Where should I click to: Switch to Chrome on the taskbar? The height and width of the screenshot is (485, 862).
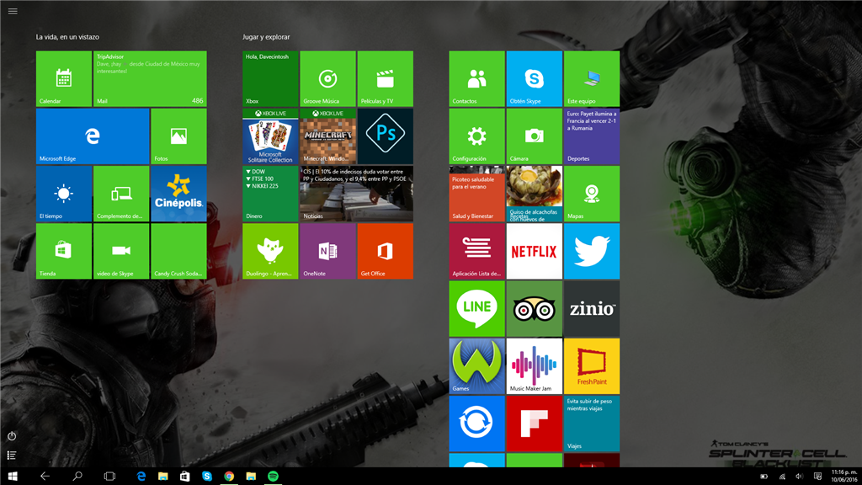click(229, 477)
